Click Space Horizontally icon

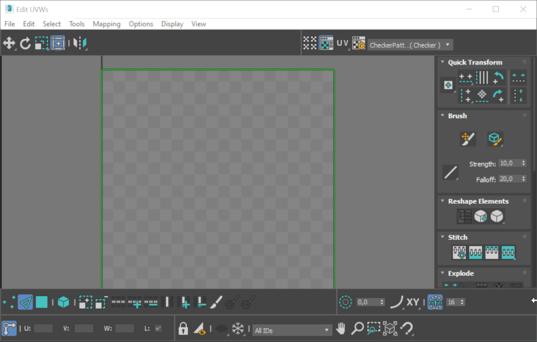click(x=519, y=78)
